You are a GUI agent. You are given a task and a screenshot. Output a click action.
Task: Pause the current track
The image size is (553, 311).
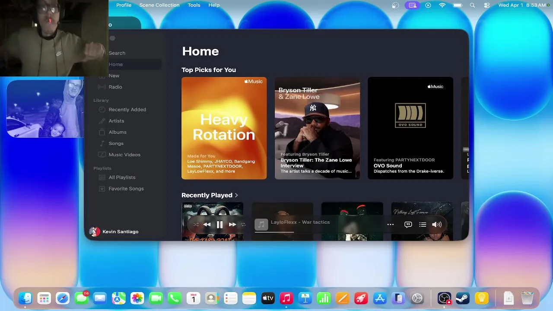click(x=219, y=225)
